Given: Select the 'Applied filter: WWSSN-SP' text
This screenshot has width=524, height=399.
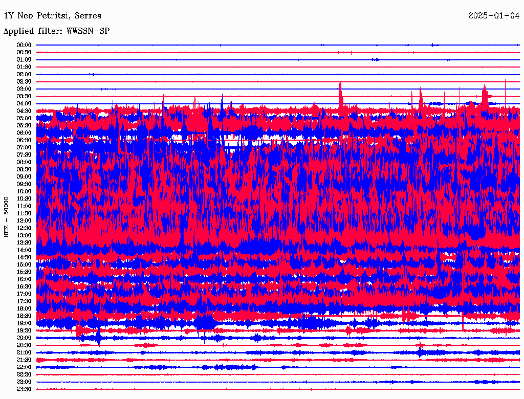Looking at the screenshot, I should click(56, 31).
